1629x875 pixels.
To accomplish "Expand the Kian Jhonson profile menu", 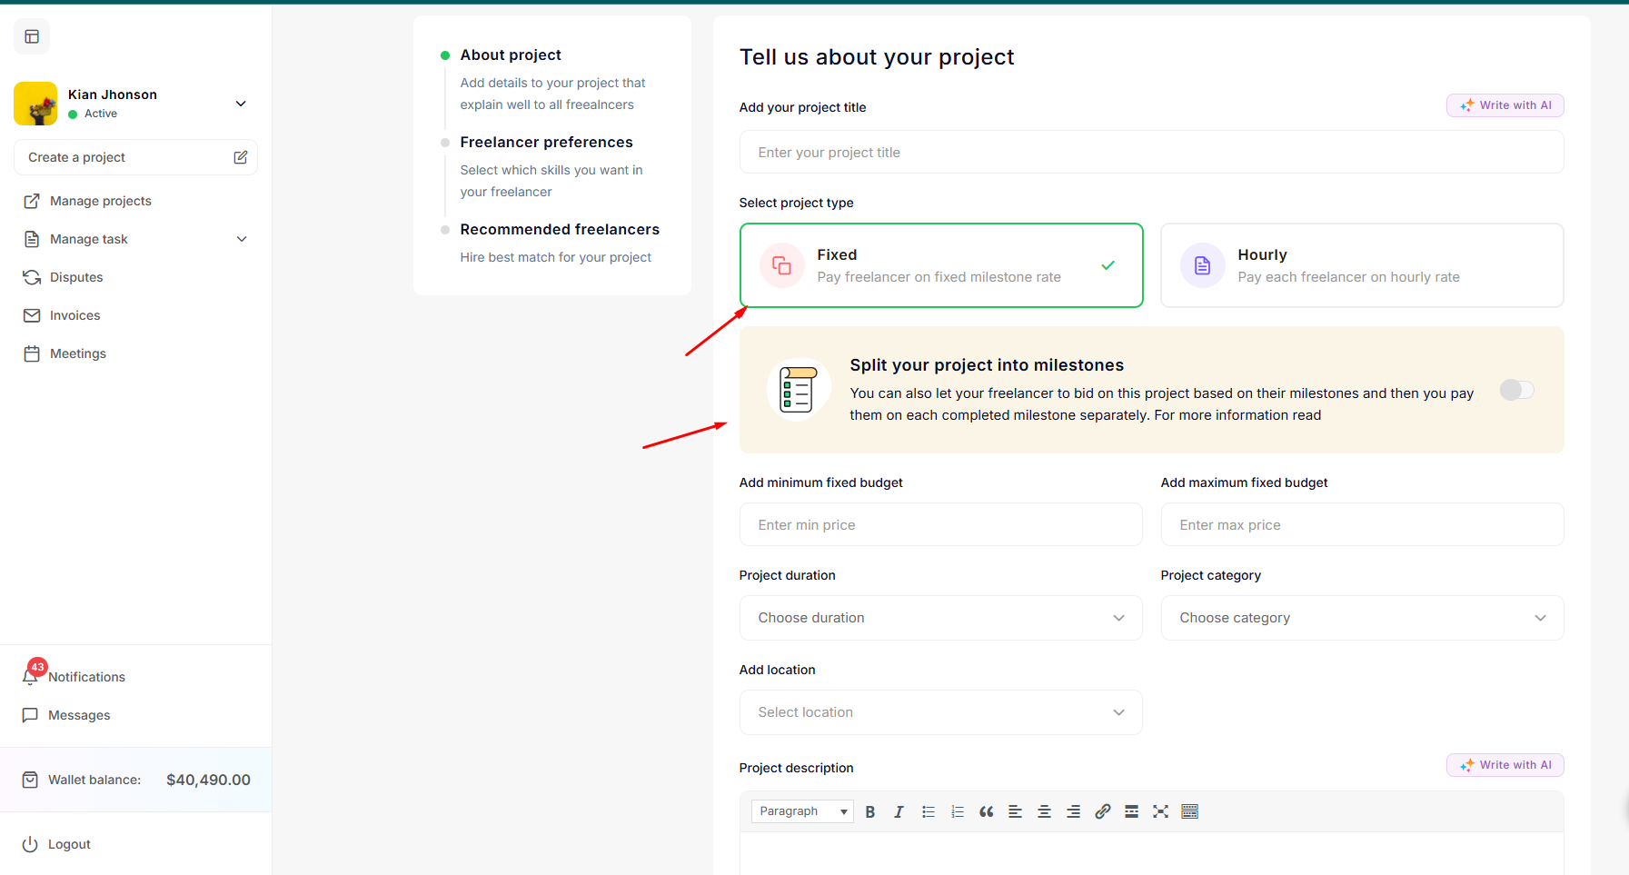I will tap(241, 104).
